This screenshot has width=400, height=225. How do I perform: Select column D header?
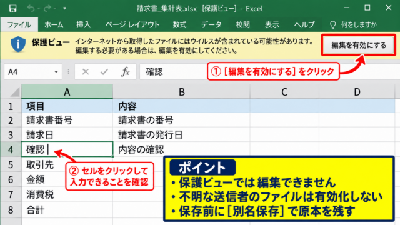[357, 92]
